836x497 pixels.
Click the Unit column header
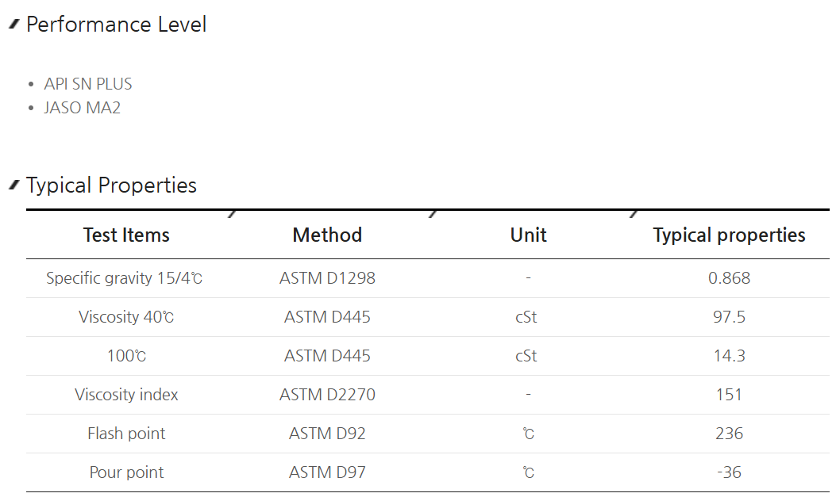coord(529,235)
